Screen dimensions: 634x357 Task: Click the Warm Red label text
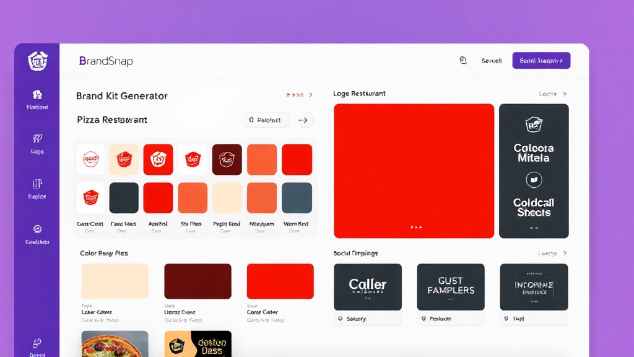point(296,224)
